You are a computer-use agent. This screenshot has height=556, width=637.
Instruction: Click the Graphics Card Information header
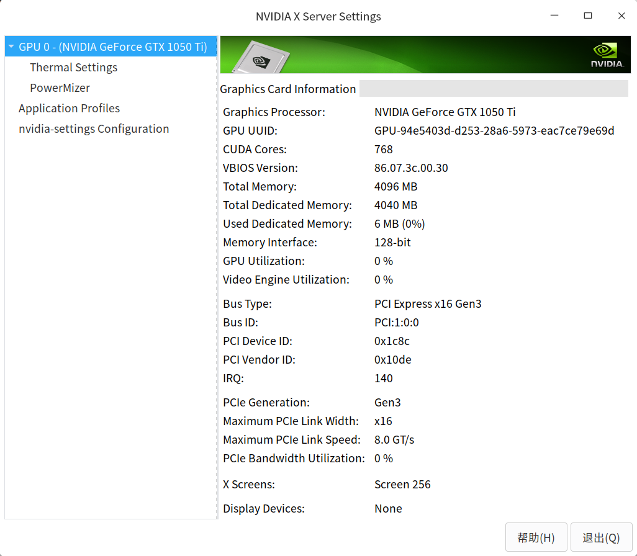287,89
